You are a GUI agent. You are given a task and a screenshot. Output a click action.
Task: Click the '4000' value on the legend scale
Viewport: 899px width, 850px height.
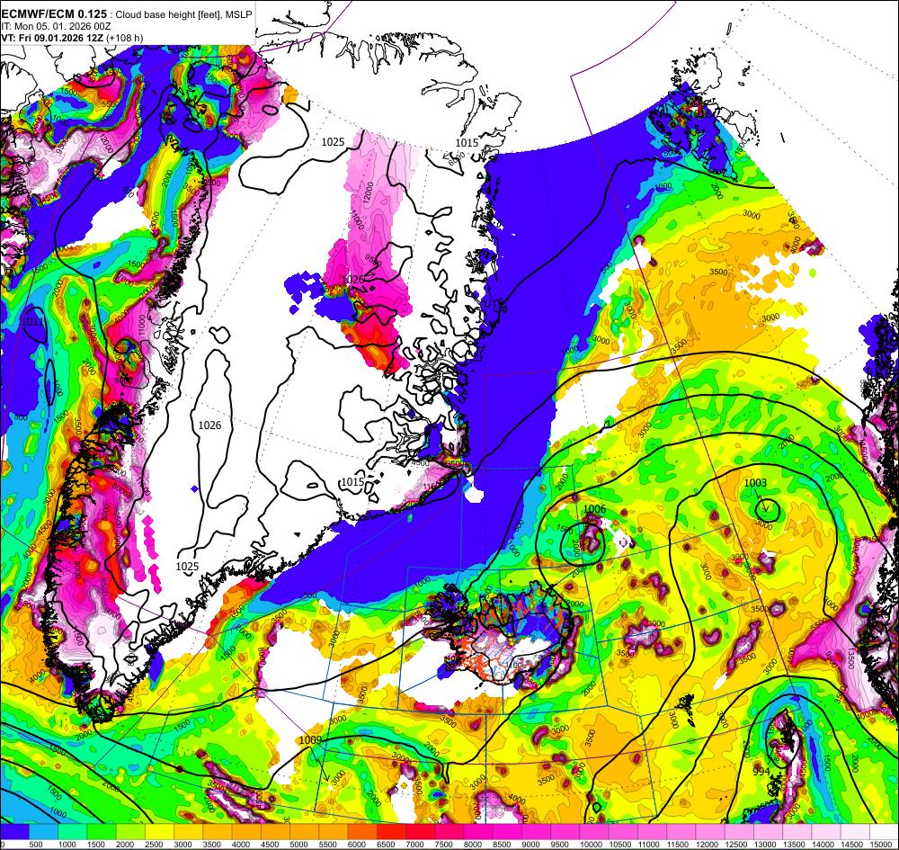click(241, 845)
